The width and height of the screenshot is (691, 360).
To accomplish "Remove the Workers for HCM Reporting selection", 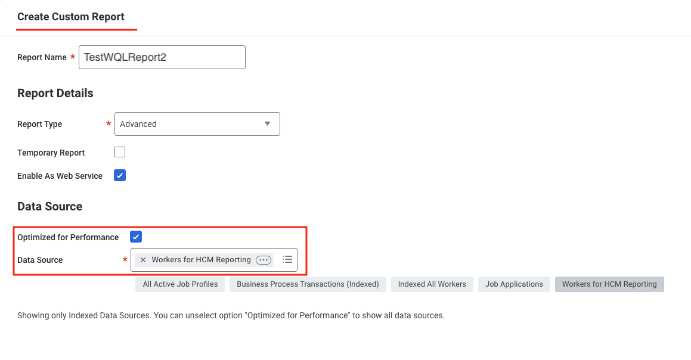I will (142, 259).
